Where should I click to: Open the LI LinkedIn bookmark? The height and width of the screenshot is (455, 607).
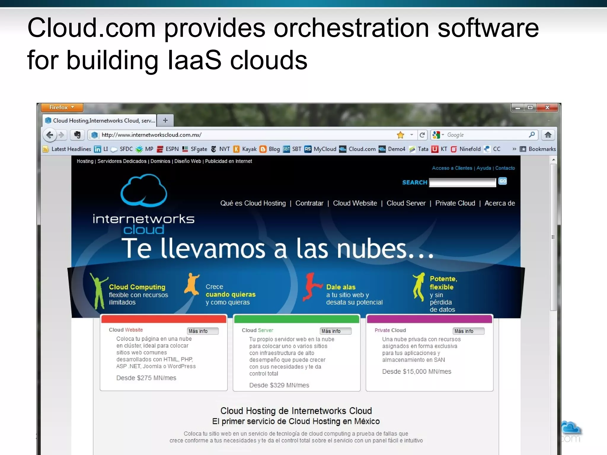click(x=101, y=149)
